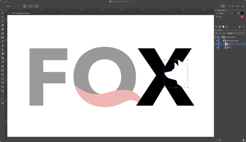Click the toolbar preview eye icon

click(223, 6)
